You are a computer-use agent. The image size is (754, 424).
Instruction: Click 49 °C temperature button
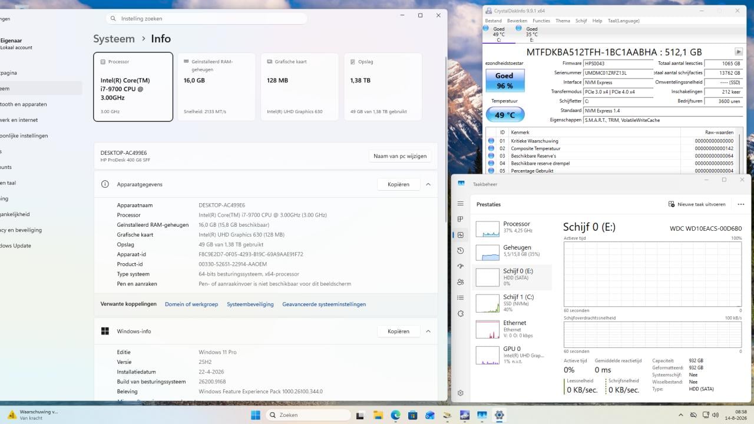[505, 115]
